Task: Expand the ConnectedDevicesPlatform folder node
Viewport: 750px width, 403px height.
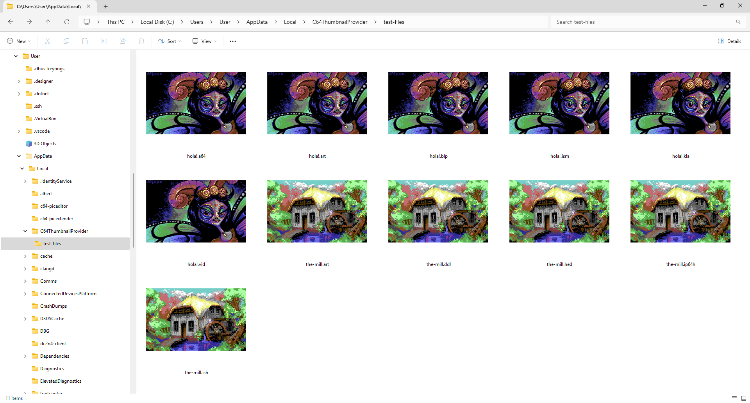Action: point(25,294)
